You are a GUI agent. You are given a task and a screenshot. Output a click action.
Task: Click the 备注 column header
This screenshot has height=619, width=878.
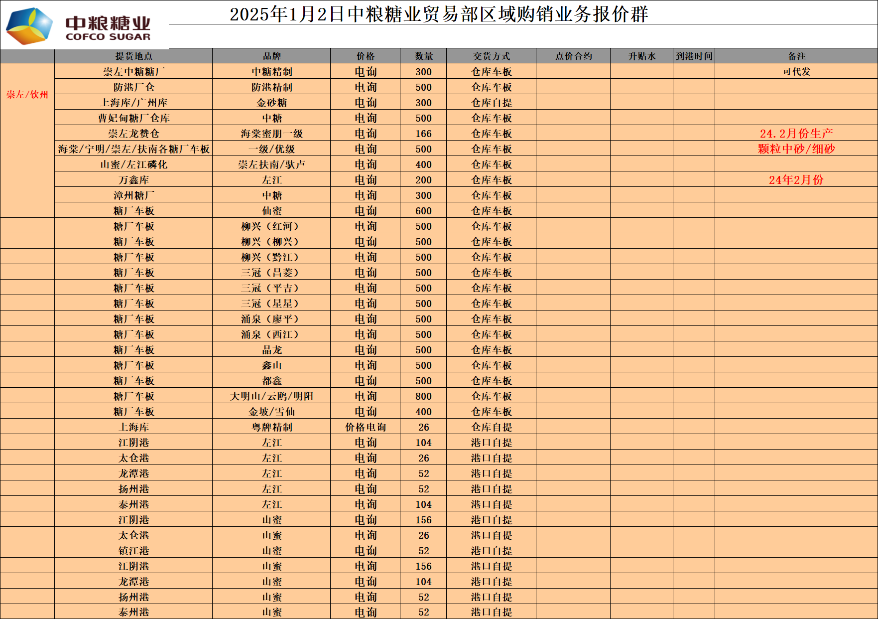(796, 56)
